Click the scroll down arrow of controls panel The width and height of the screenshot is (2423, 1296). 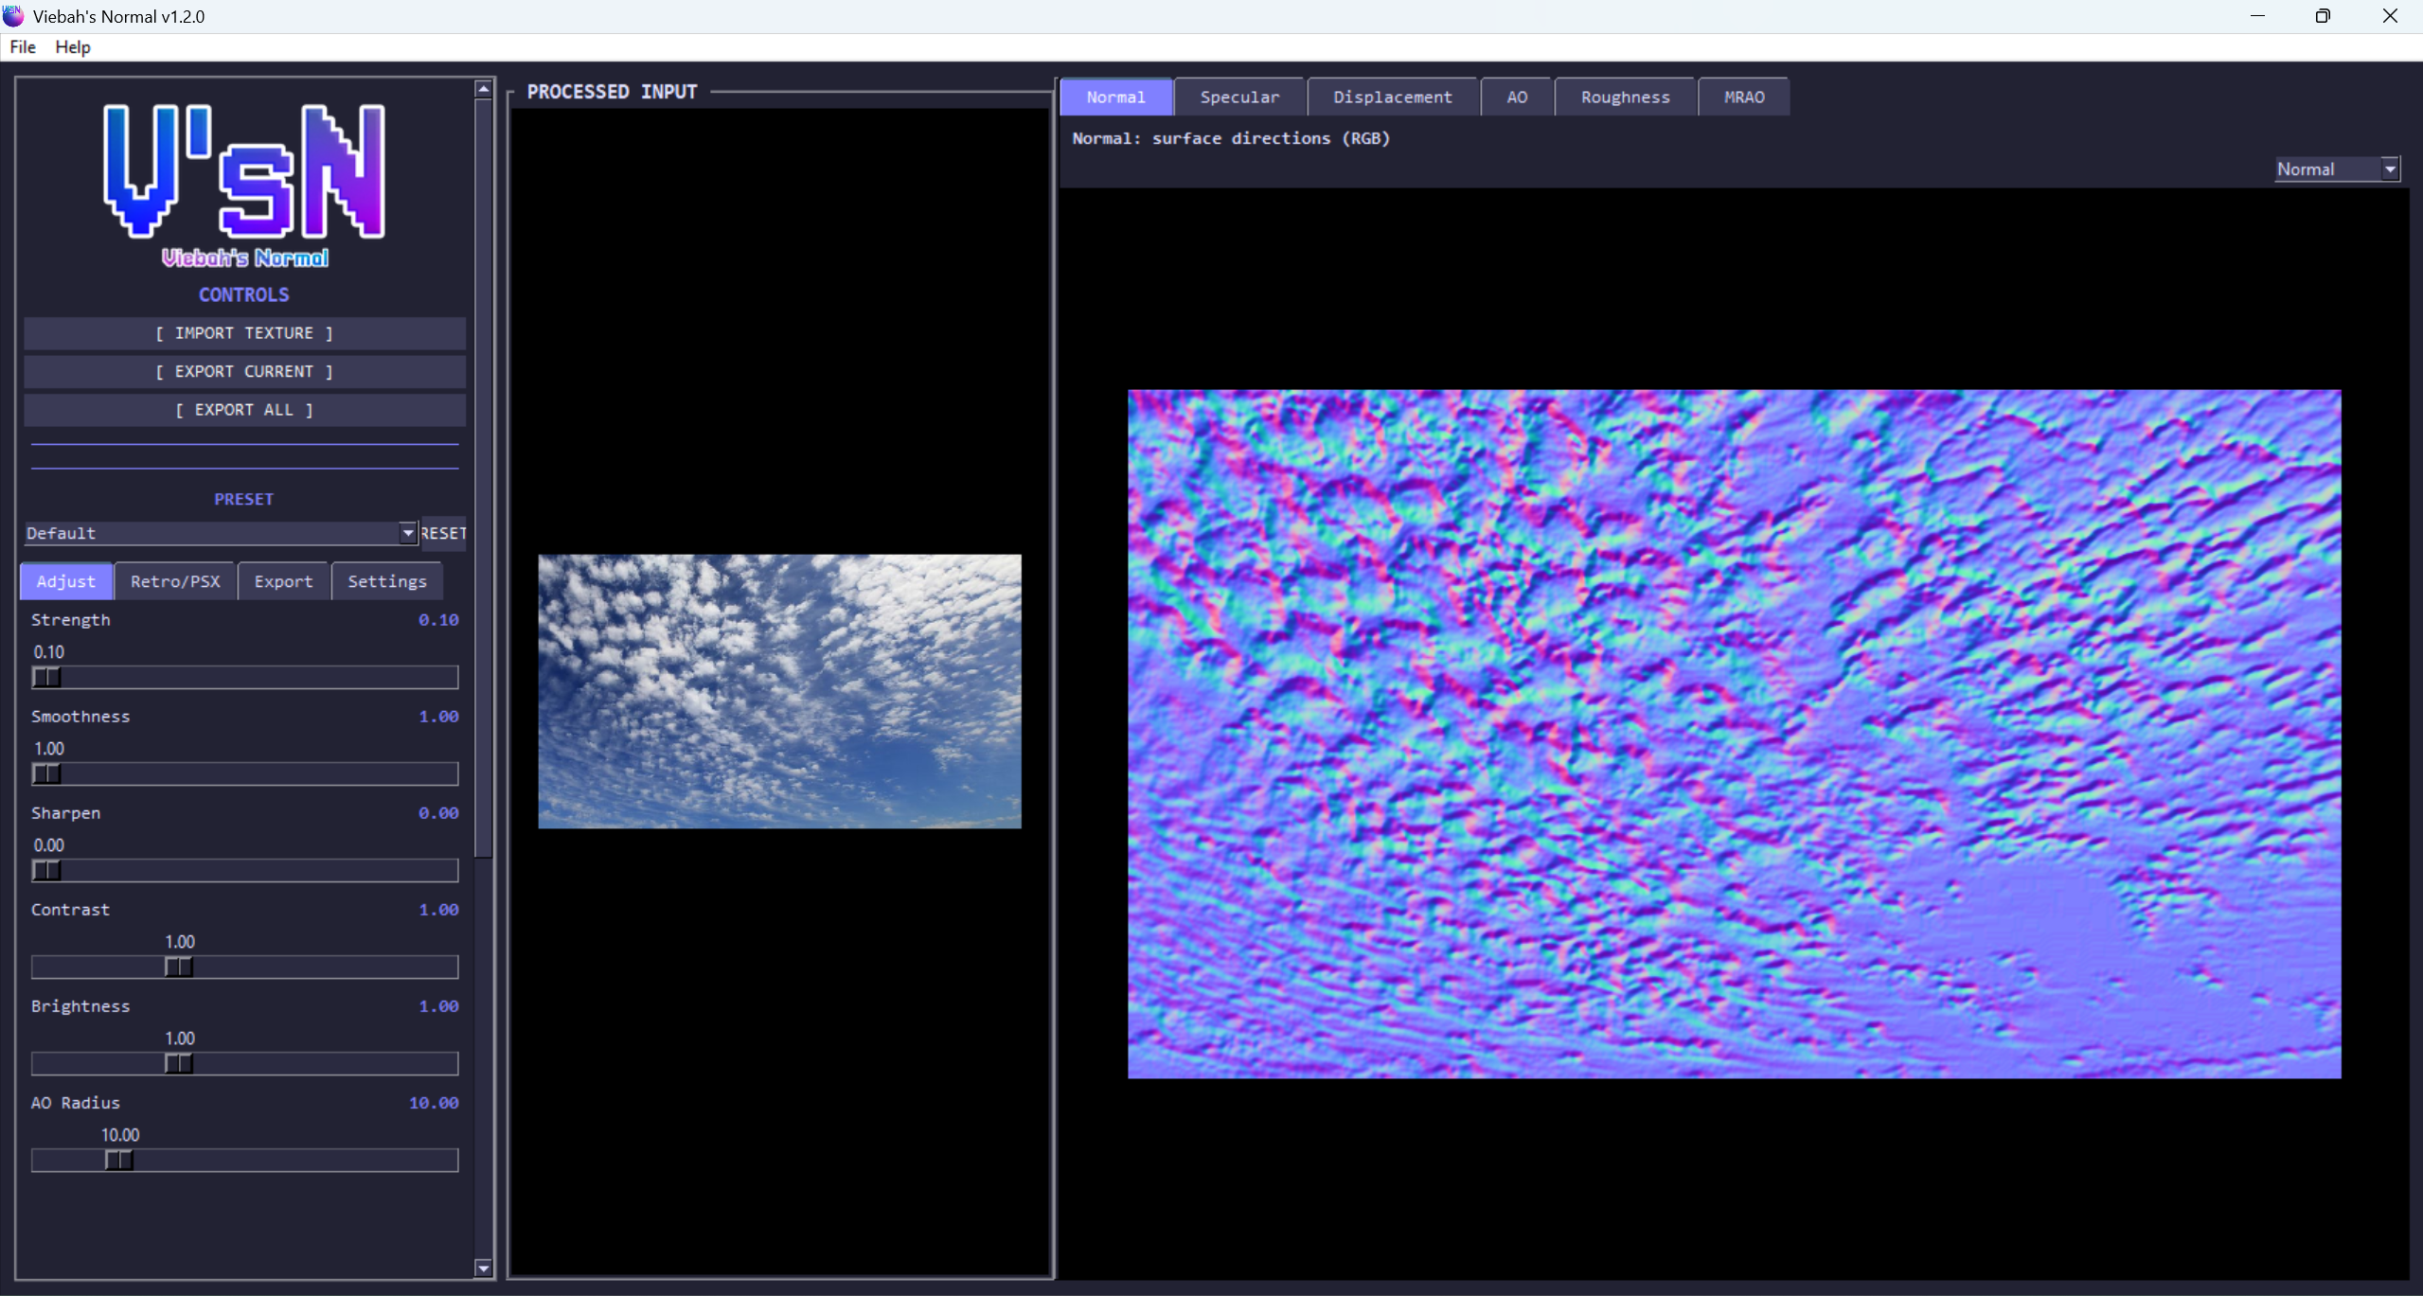pyautogui.click(x=483, y=1268)
